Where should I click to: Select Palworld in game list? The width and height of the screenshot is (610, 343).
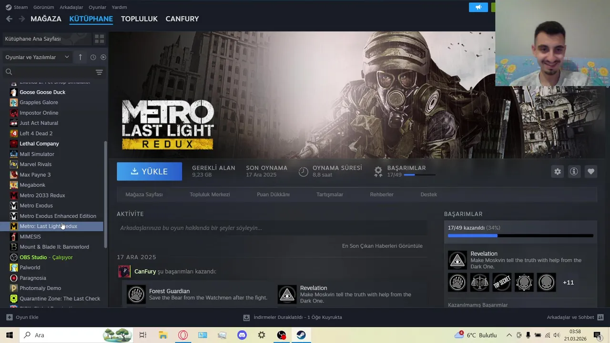(x=57, y=267)
